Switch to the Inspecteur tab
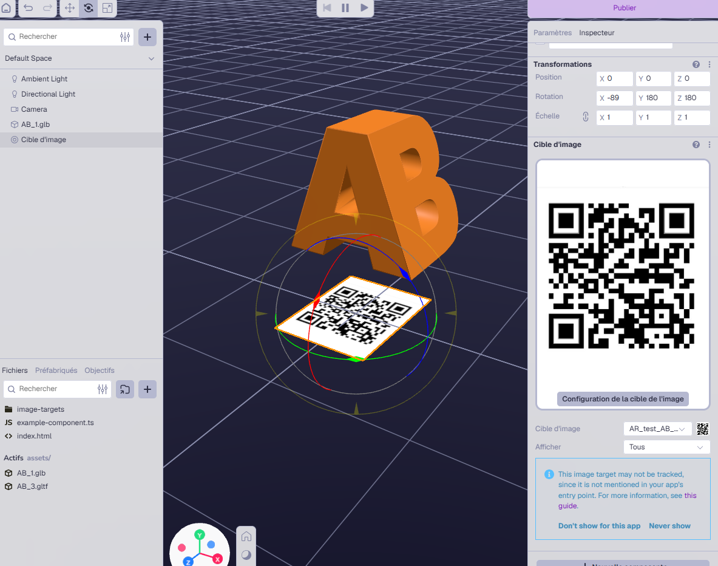 (597, 33)
